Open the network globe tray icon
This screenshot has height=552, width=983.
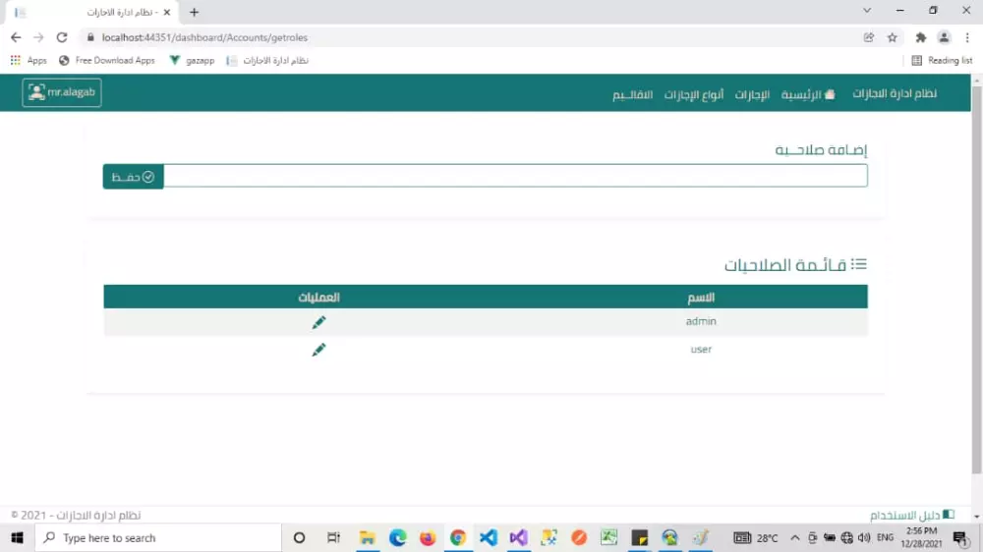847,537
